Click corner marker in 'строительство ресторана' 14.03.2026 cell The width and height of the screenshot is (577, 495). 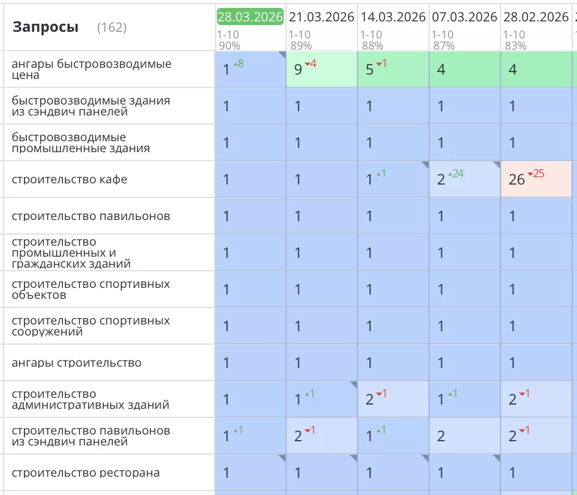425,458
